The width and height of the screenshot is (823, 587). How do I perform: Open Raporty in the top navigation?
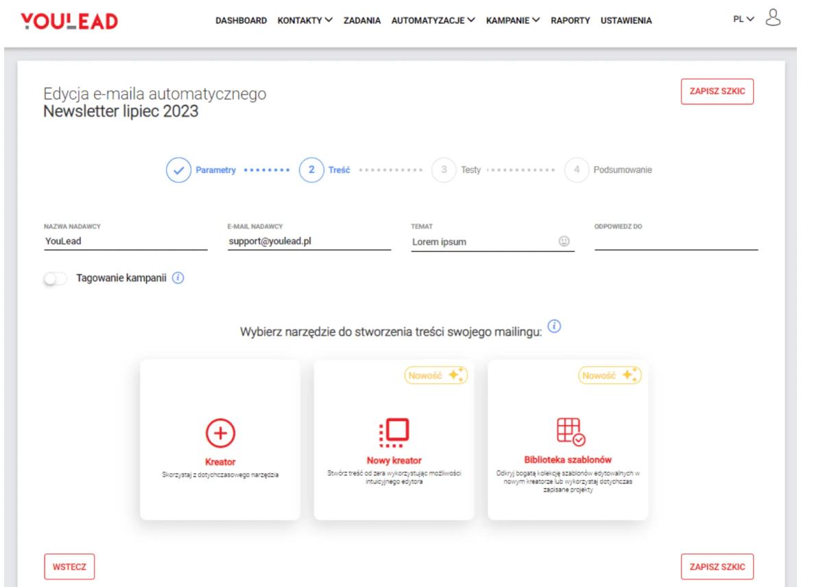[571, 21]
